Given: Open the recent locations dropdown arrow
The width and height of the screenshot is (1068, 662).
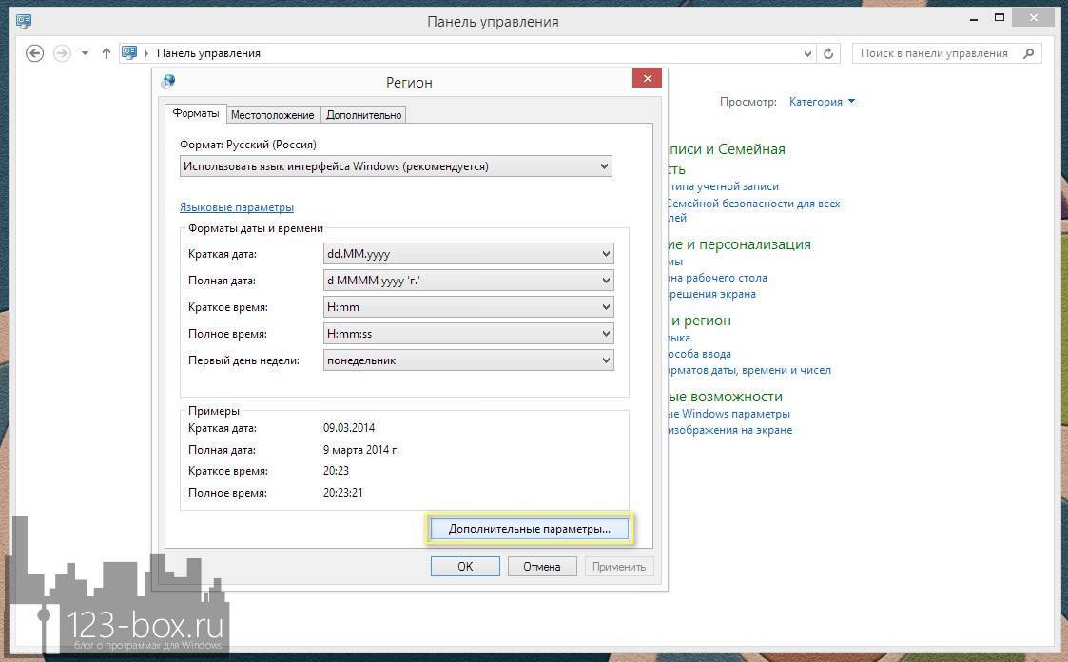Looking at the screenshot, I should 86,53.
